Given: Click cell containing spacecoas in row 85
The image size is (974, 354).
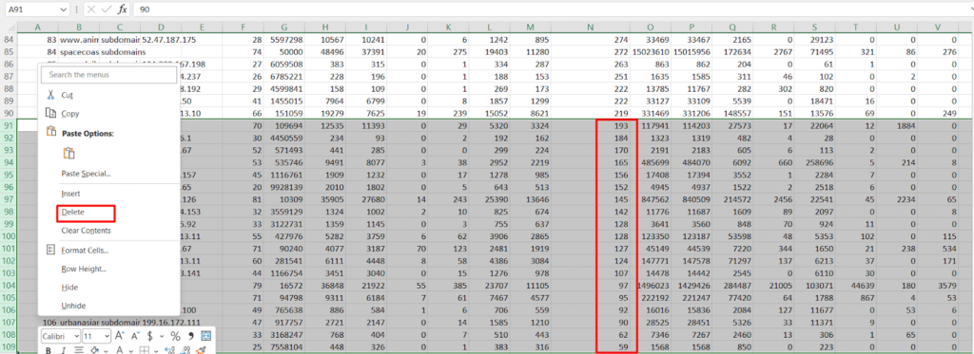Looking at the screenshot, I should tap(79, 52).
